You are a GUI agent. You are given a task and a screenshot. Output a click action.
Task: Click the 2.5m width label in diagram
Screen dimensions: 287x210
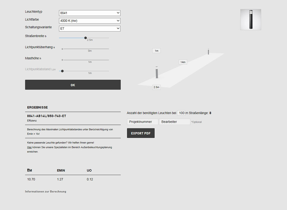click(x=156, y=87)
